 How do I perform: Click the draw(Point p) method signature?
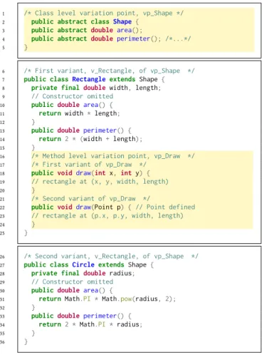tap(78, 207)
